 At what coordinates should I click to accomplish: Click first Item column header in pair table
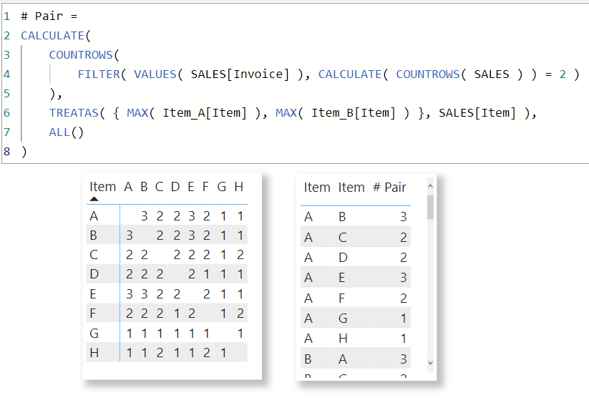[x=317, y=187]
